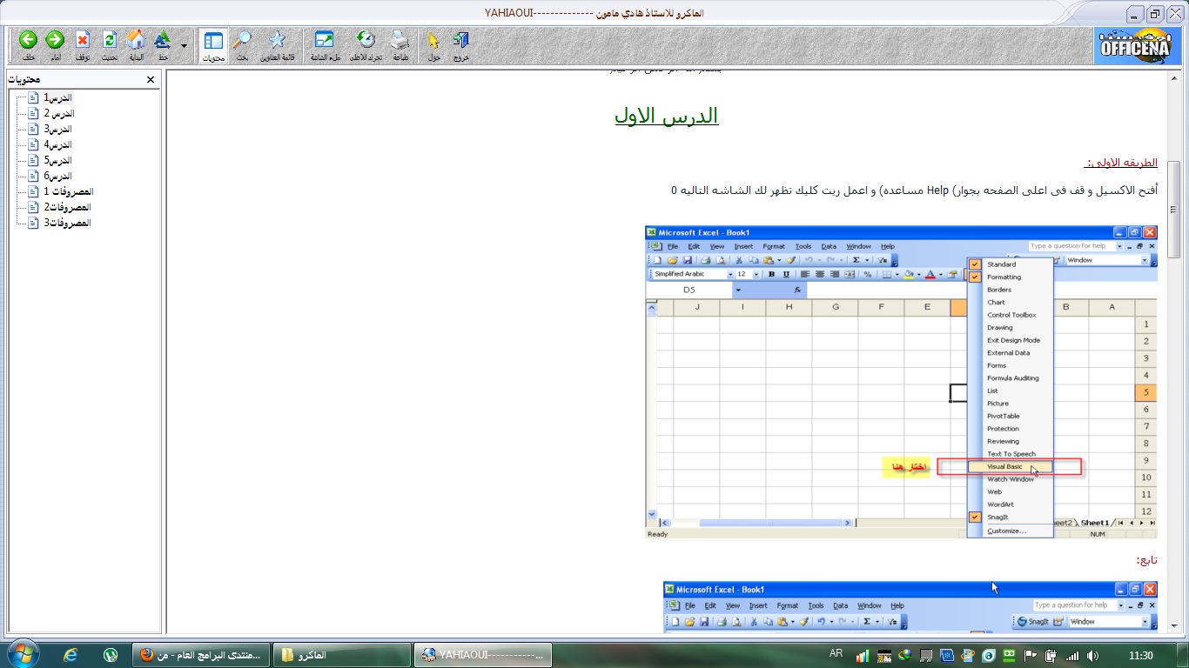Click the green heading الدرس الاول
Image resolution: width=1189 pixels, height=668 pixels.
[667, 116]
